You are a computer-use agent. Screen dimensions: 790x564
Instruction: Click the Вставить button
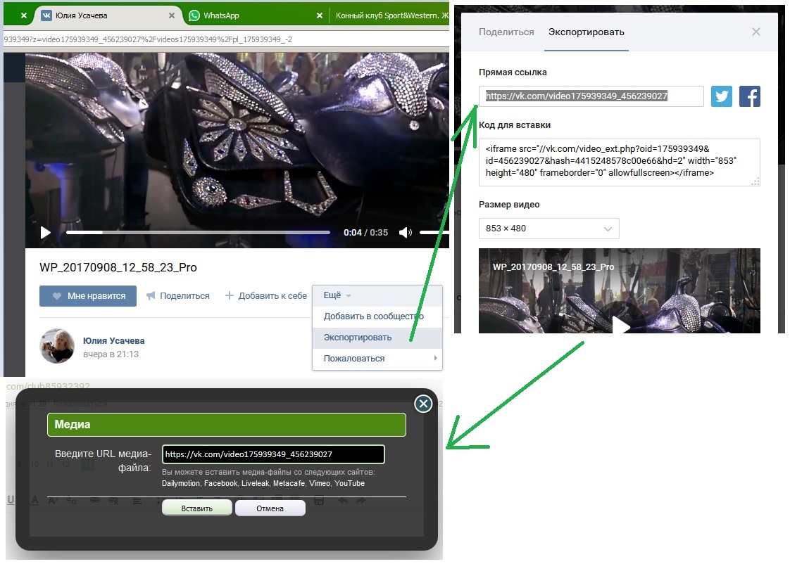[x=197, y=508]
